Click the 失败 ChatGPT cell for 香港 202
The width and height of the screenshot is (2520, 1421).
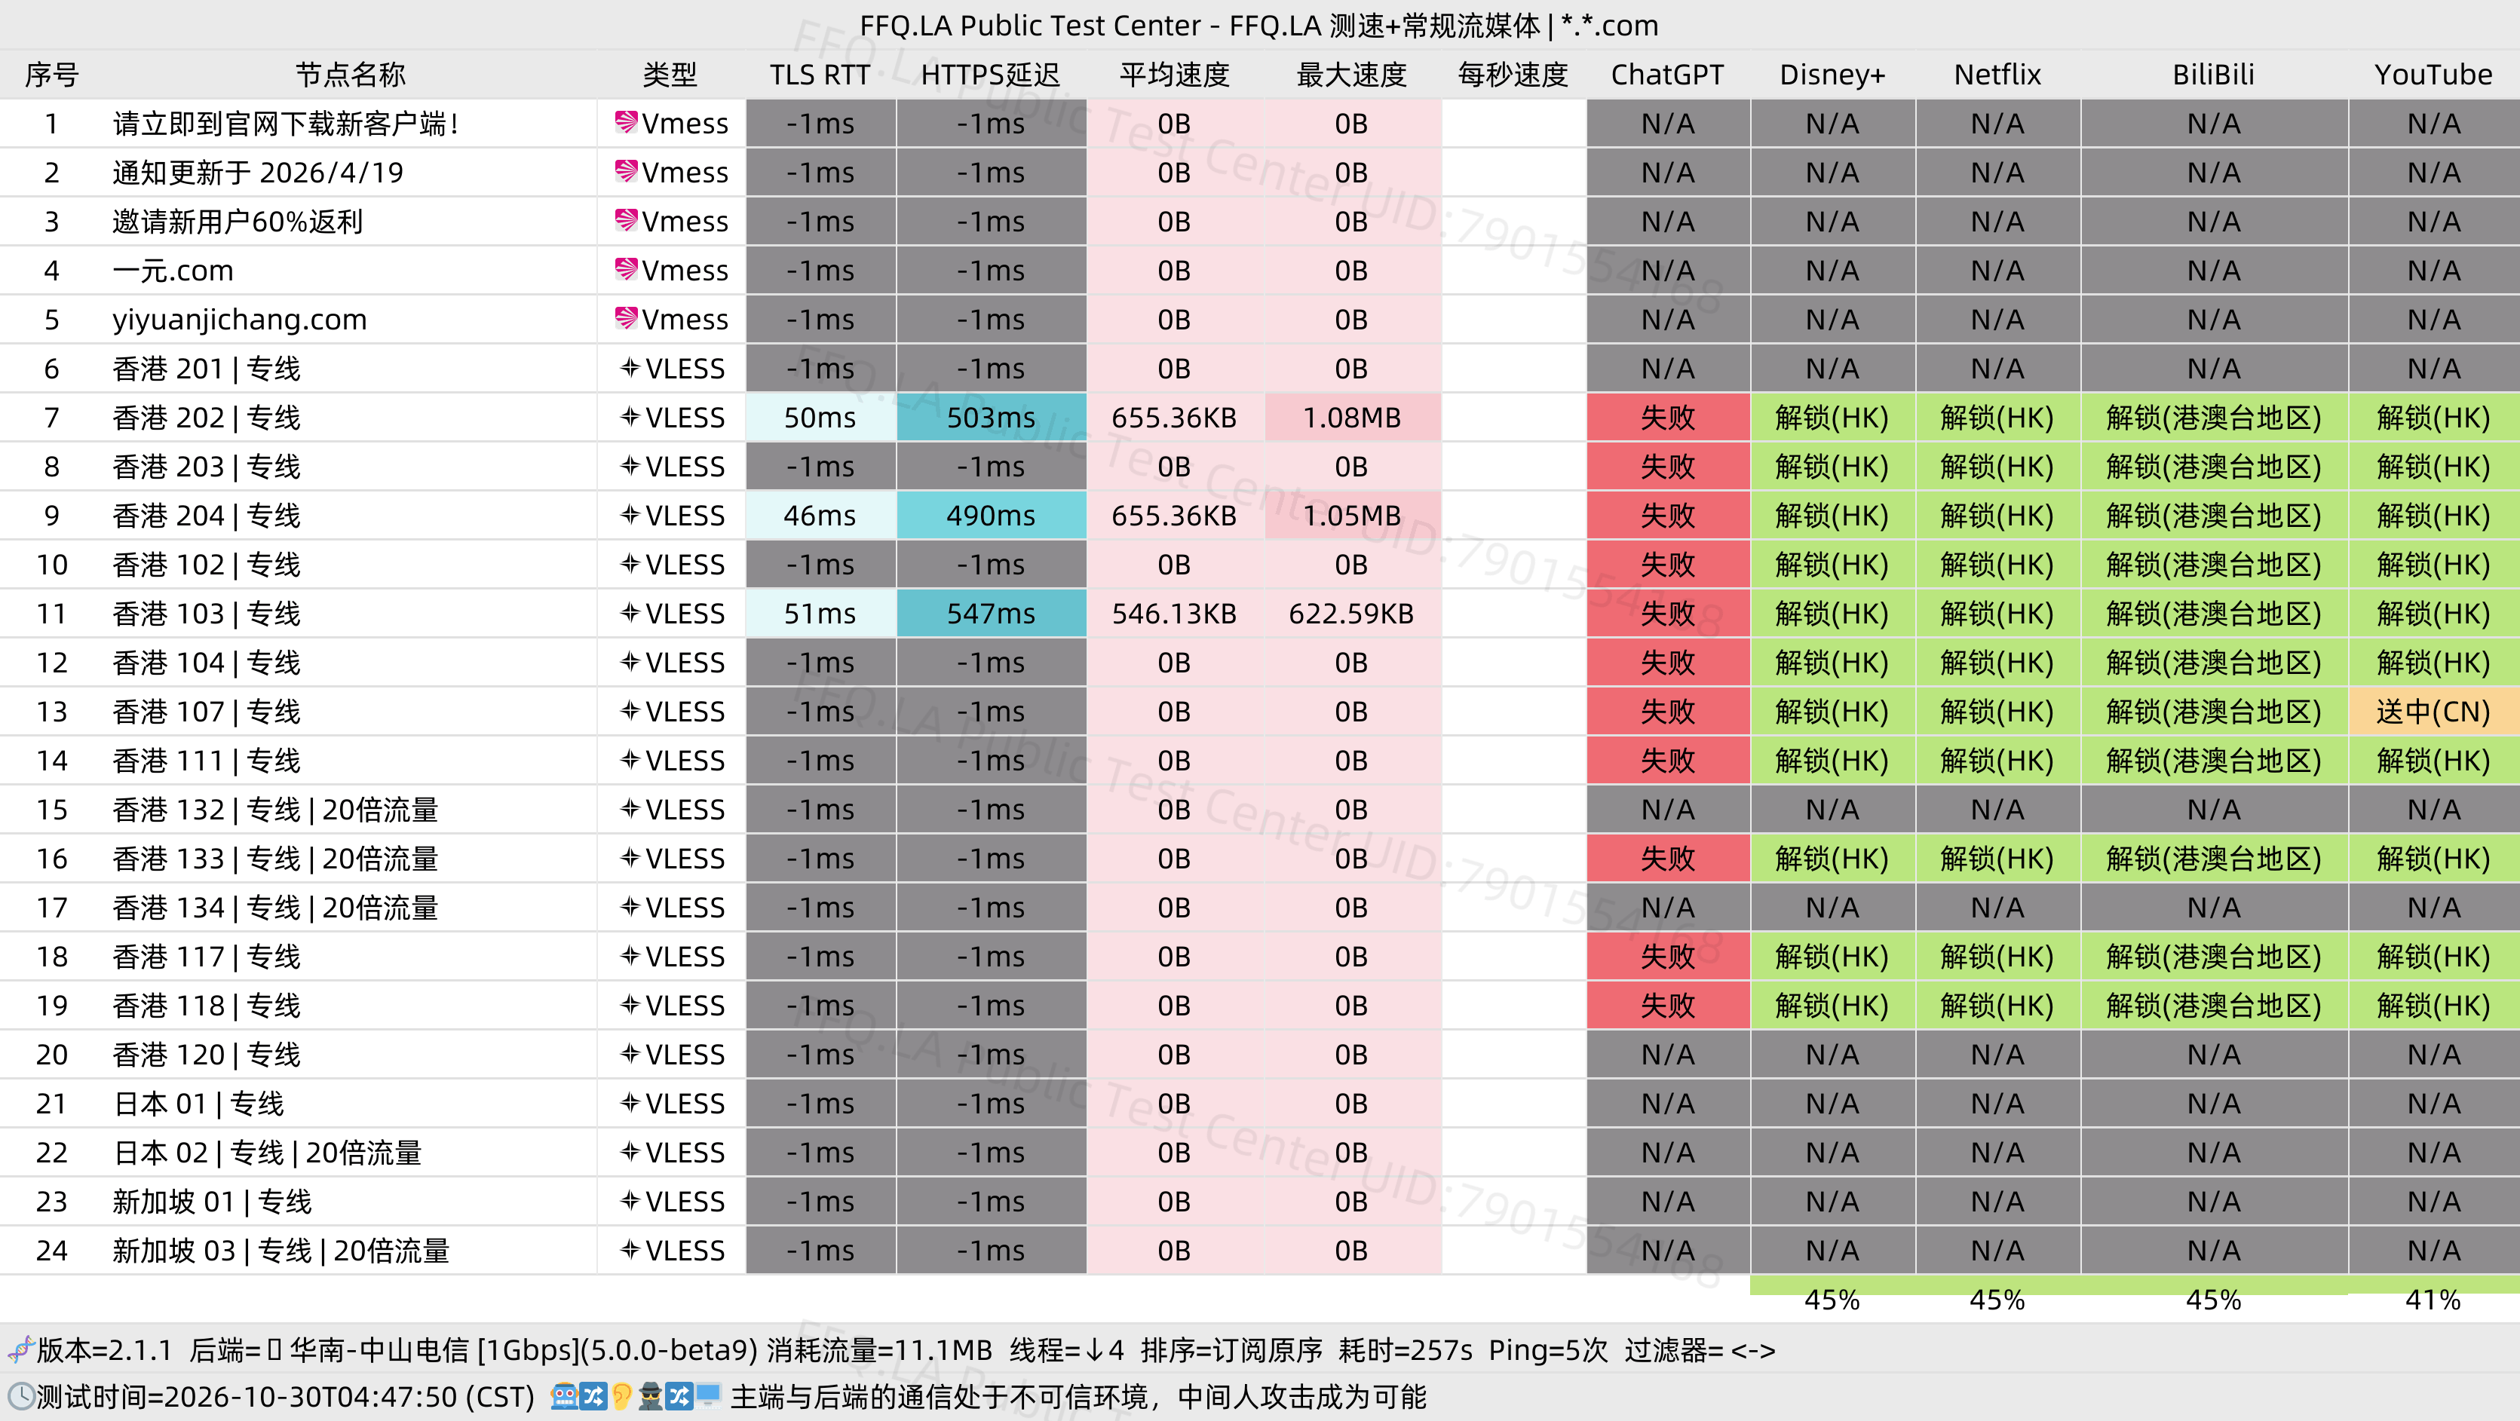(x=1667, y=418)
